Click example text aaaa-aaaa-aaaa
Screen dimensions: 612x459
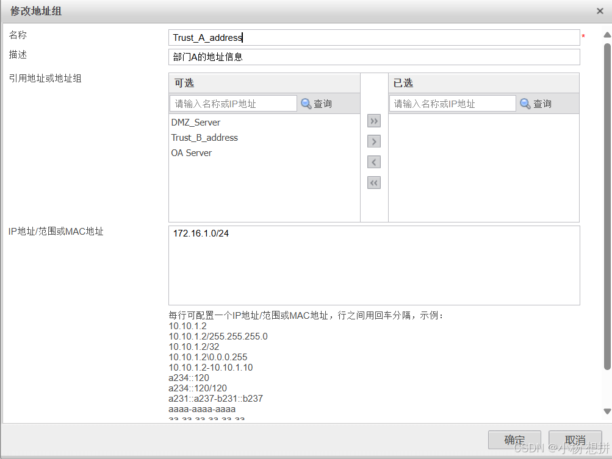[202, 409]
